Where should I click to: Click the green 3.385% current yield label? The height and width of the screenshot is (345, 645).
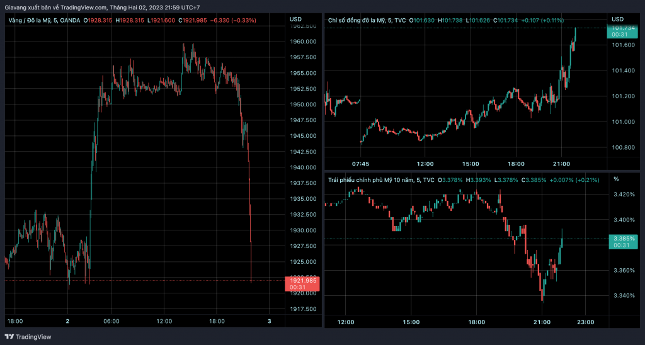(x=624, y=239)
